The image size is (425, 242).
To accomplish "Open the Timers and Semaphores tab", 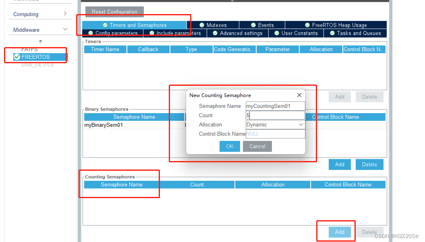I will pyautogui.click(x=135, y=25).
